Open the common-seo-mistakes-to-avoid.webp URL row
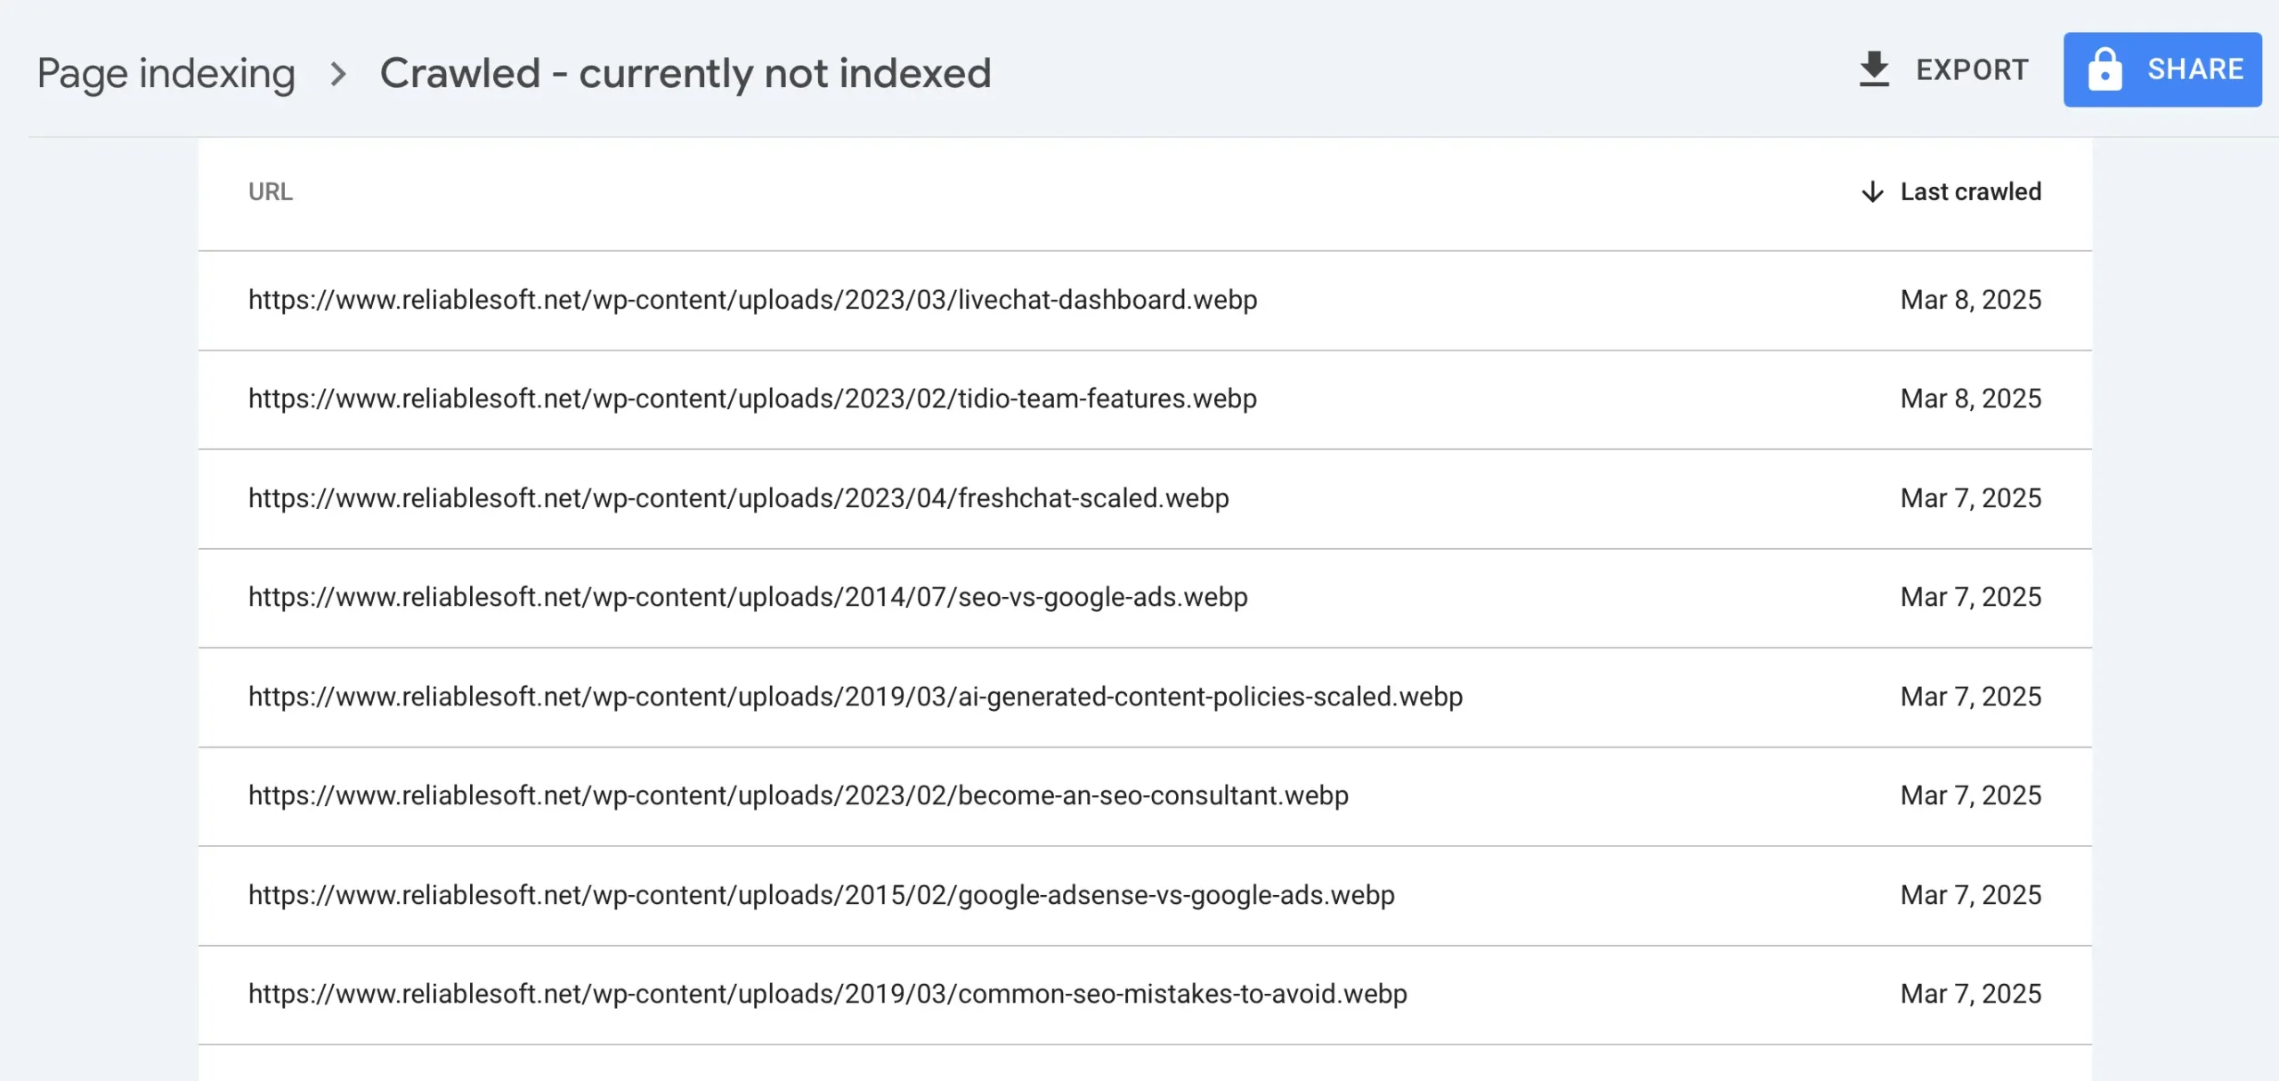 (827, 994)
